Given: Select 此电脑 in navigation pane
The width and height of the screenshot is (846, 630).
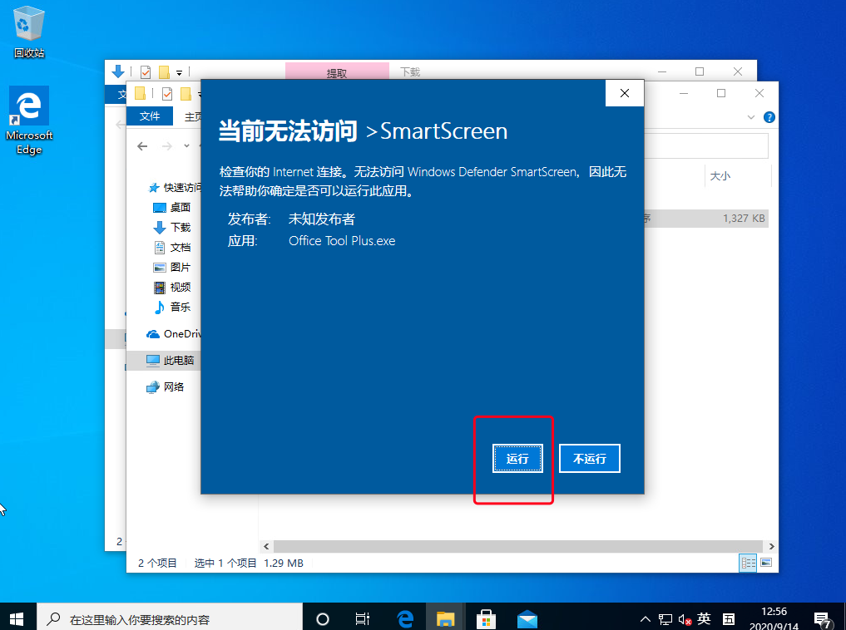Looking at the screenshot, I should tap(171, 361).
